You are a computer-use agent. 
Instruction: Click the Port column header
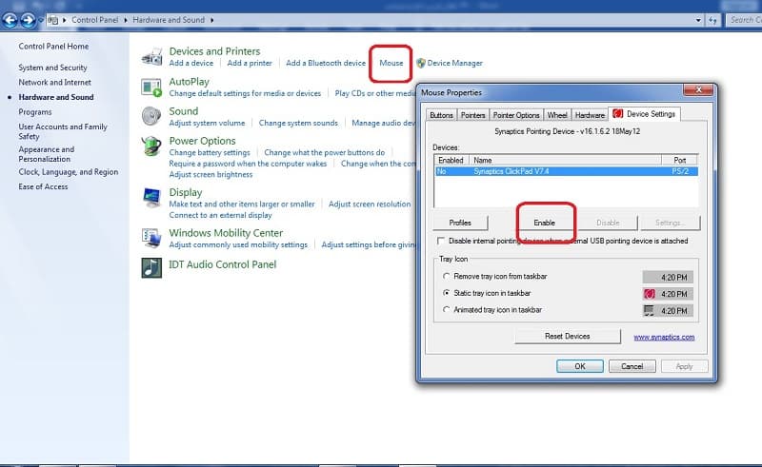[x=680, y=160]
